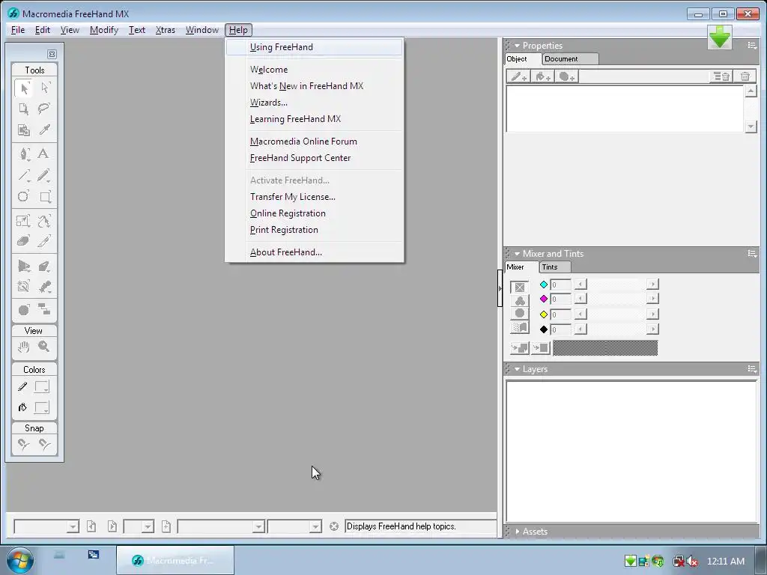Select the Perspective tool
This screenshot has height=575, width=767.
point(23,266)
